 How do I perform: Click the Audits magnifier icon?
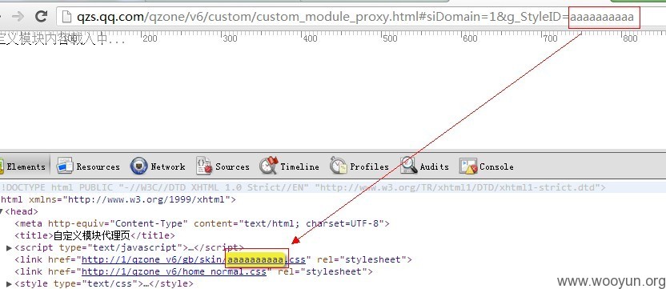click(408, 166)
